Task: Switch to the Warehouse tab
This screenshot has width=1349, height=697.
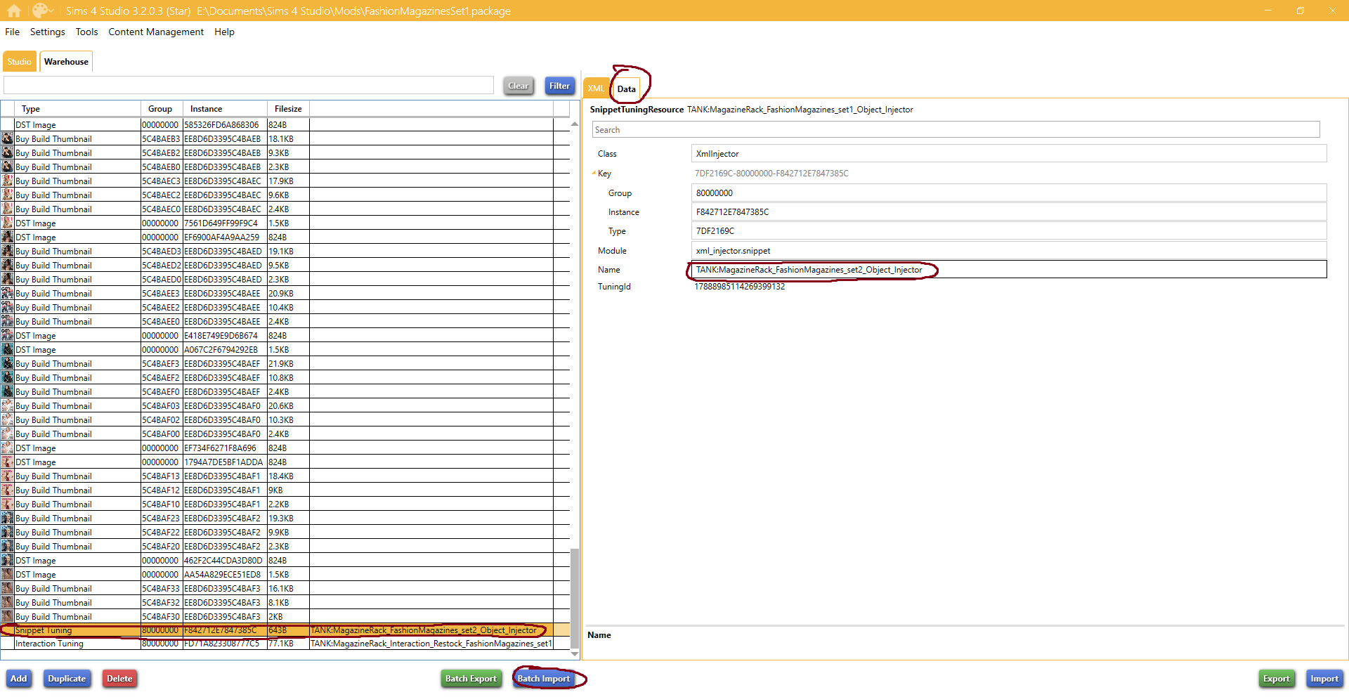Action: point(66,62)
